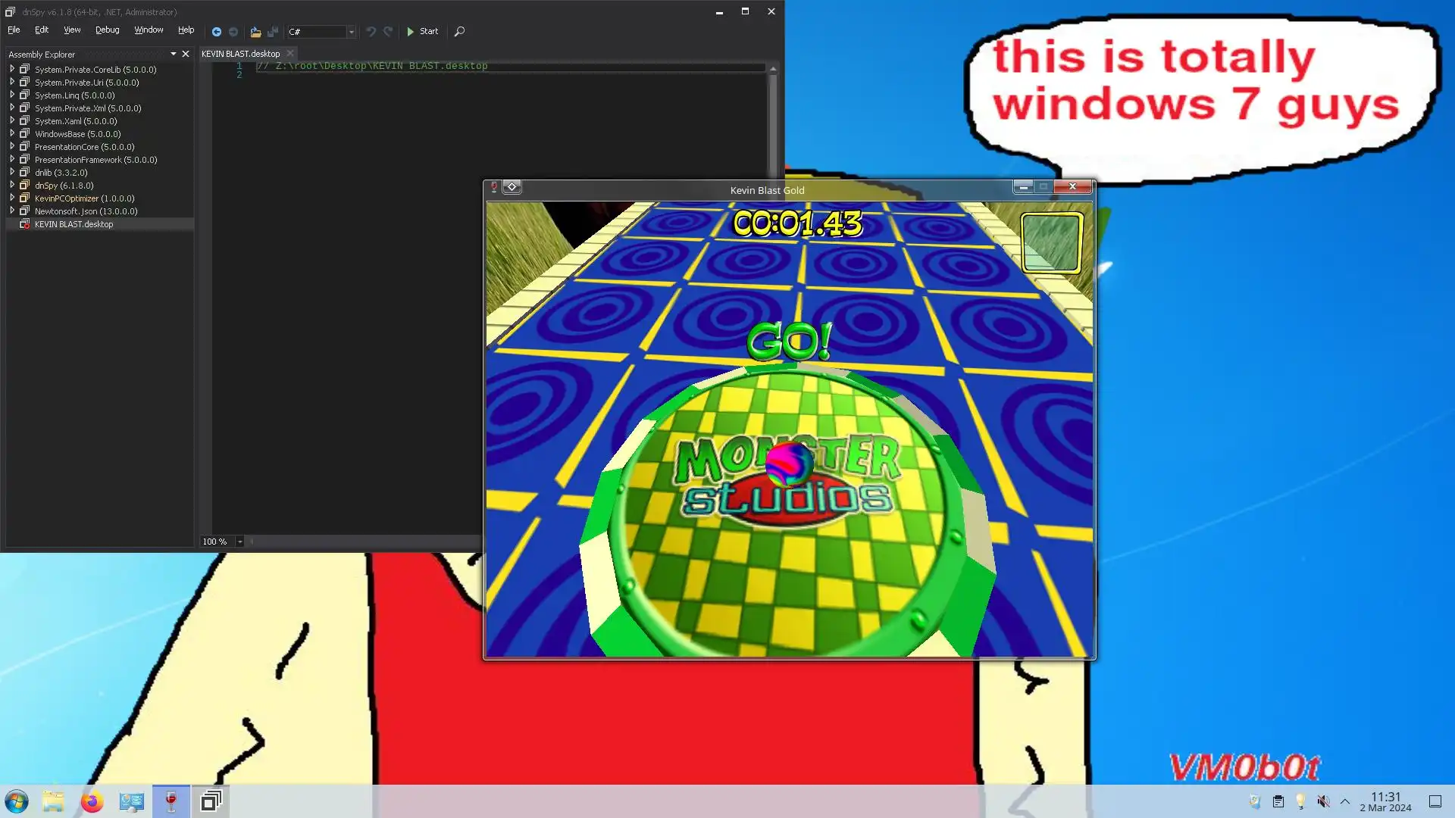Click the editor vertical scrollbar
This screenshot has height=818, width=1455.
(x=772, y=121)
